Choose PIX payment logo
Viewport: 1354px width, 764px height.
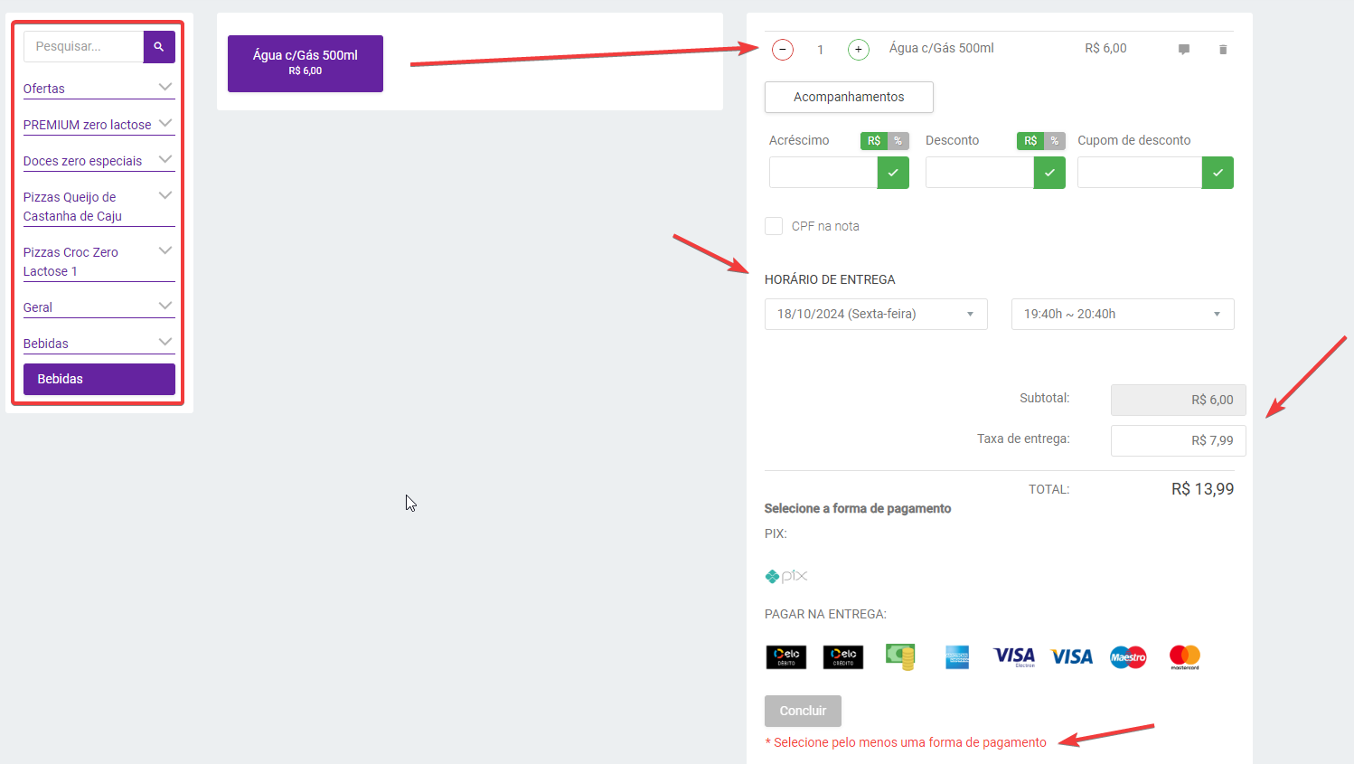(x=785, y=576)
